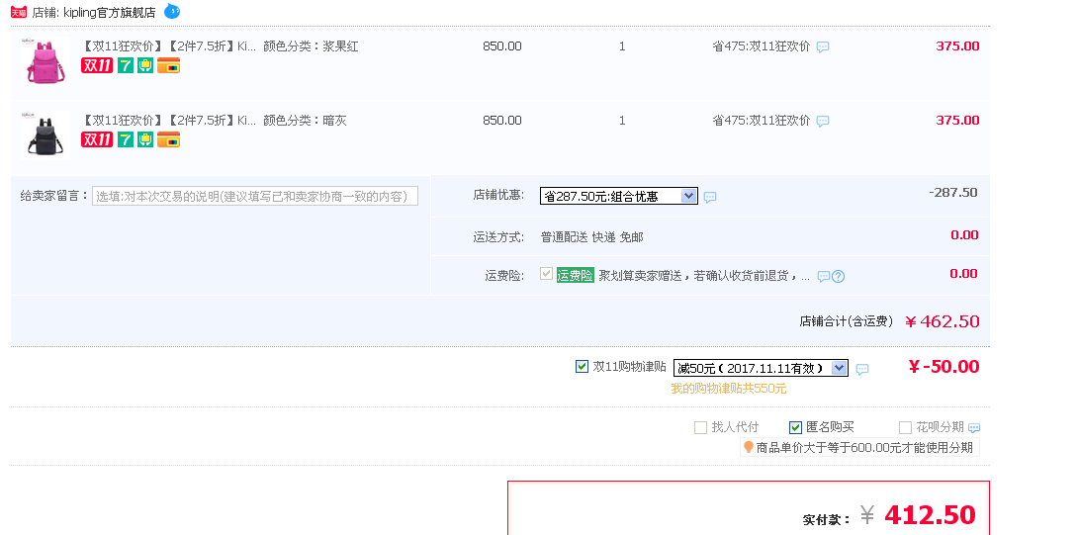Check the 找人代付 checkbox

pos(700,428)
